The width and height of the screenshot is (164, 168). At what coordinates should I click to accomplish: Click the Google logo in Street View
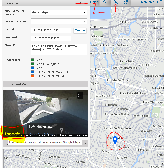[x=13, y=134]
